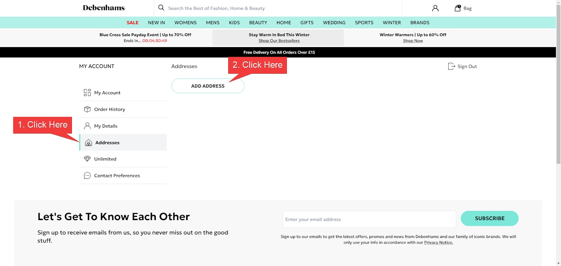Open the BRANDS menu

(420, 22)
